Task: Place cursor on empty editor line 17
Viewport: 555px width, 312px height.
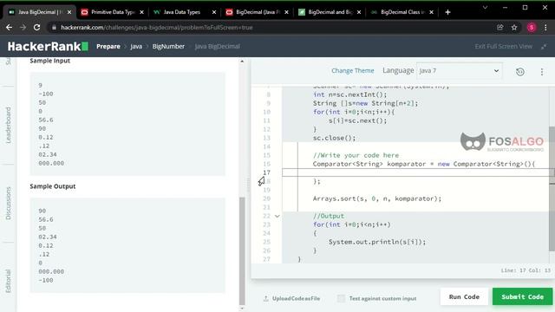Action: (x=418, y=172)
